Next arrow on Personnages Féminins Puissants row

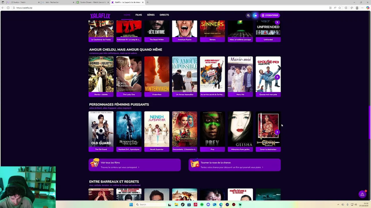277,132
